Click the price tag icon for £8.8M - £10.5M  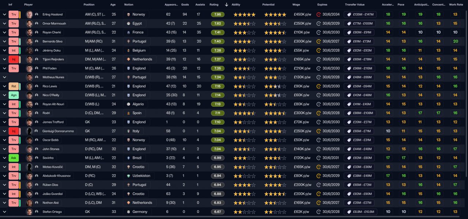tap(349, 212)
